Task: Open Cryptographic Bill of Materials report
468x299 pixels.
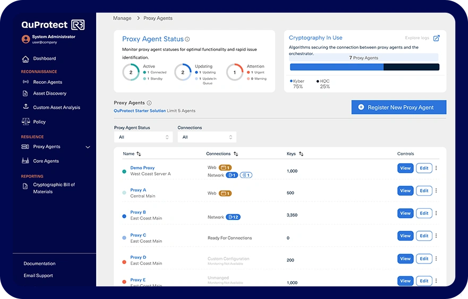Action: (54, 188)
